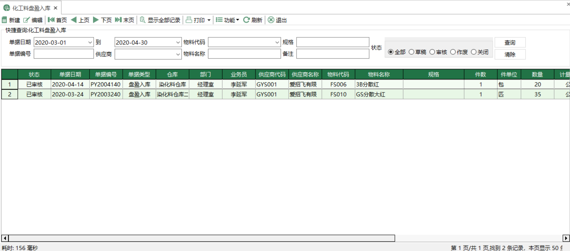Click the 刷新 refresh icon

(x=246, y=20)
